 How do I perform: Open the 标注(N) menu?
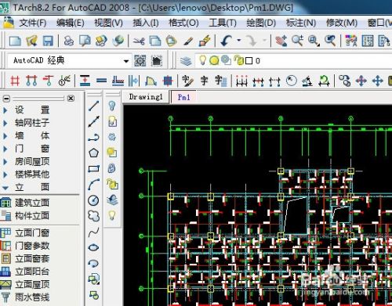point(301,23)
